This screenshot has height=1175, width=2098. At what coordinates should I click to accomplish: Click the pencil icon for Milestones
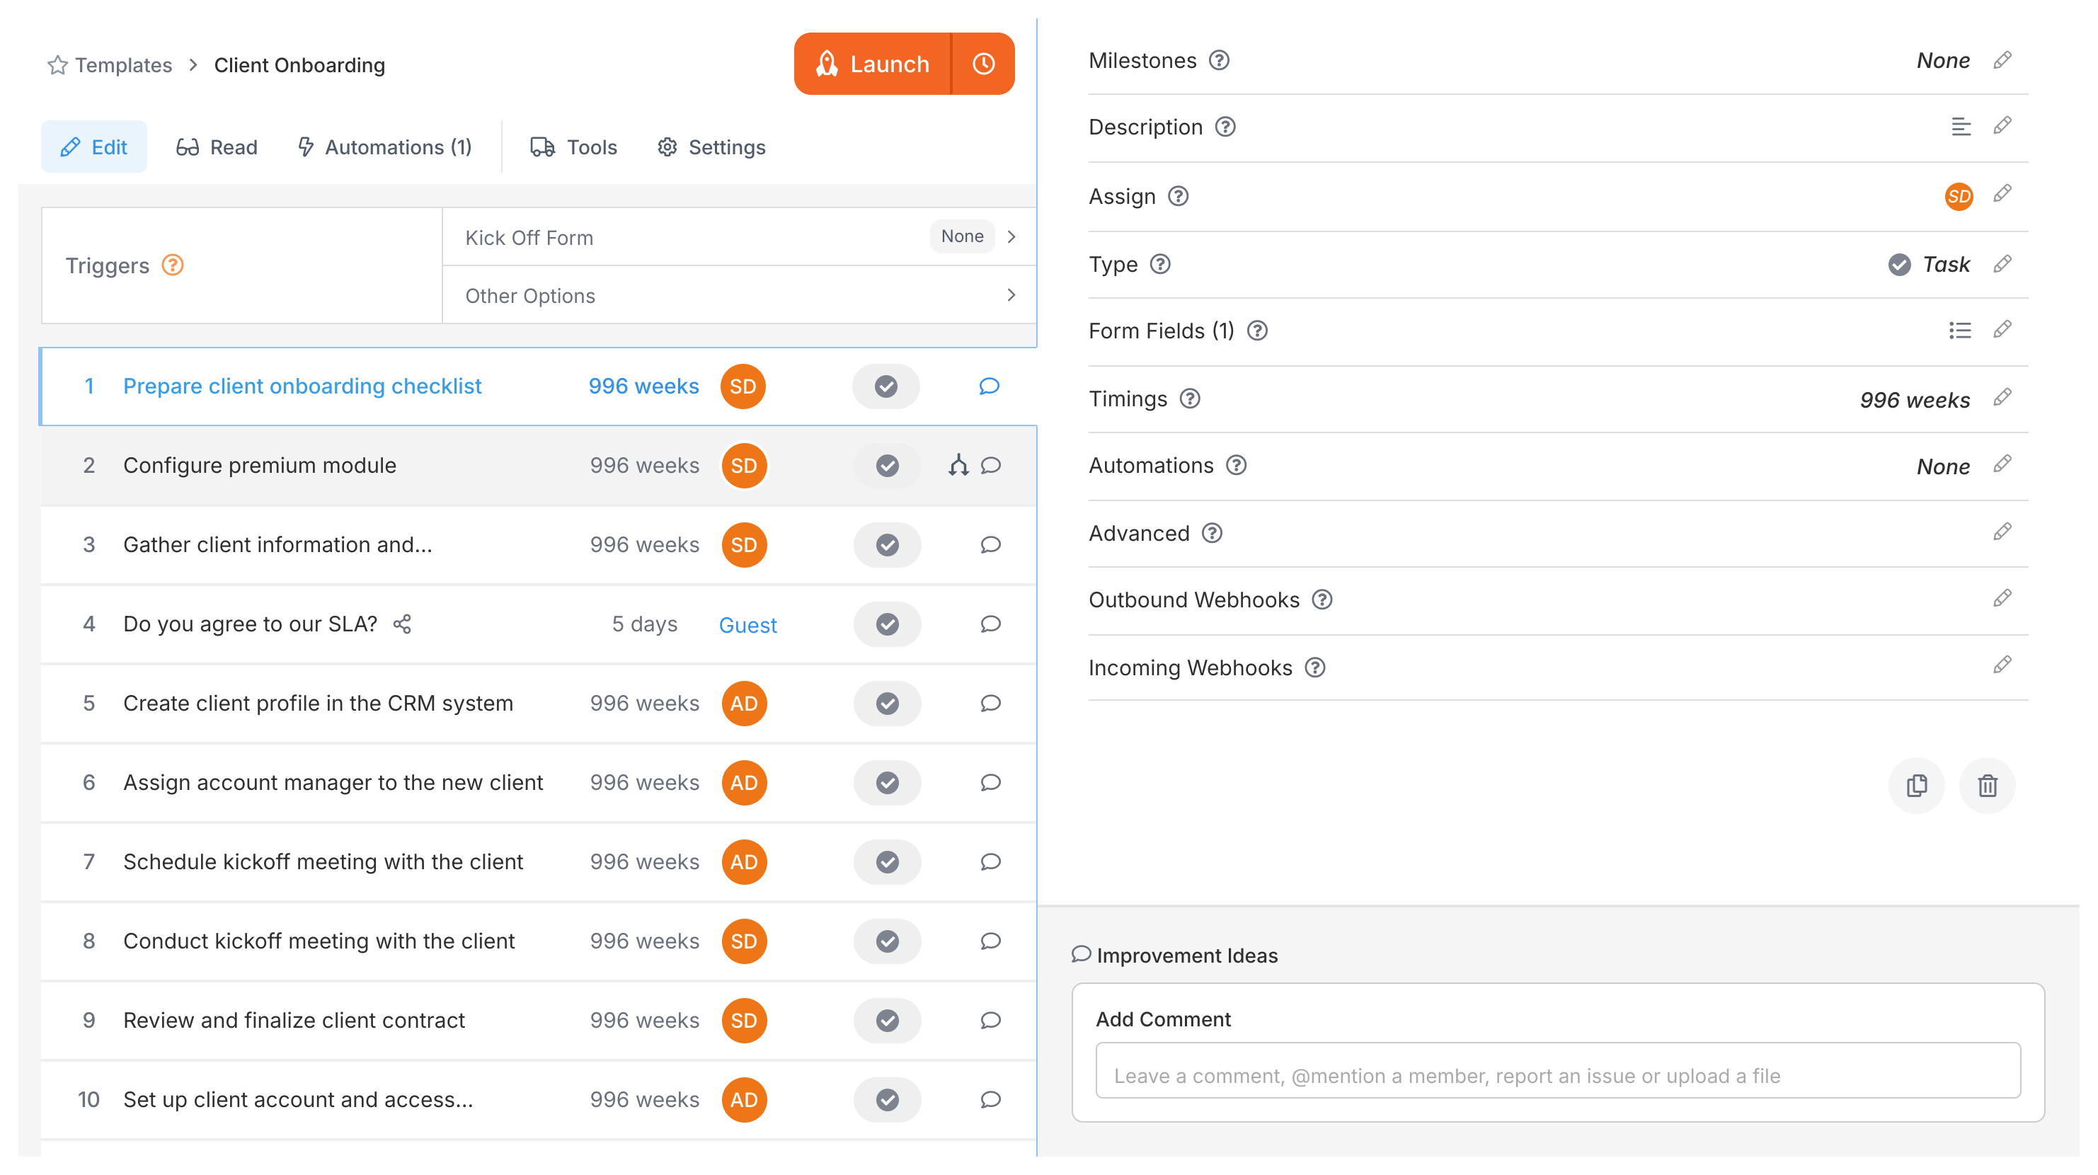(x=2002, y=60)
